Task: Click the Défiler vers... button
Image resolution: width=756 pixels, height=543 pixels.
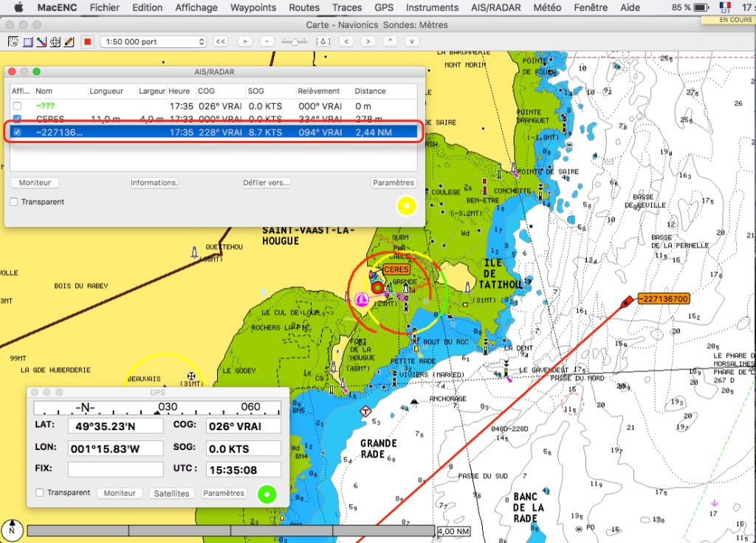Action: click(x=266, y=182)
